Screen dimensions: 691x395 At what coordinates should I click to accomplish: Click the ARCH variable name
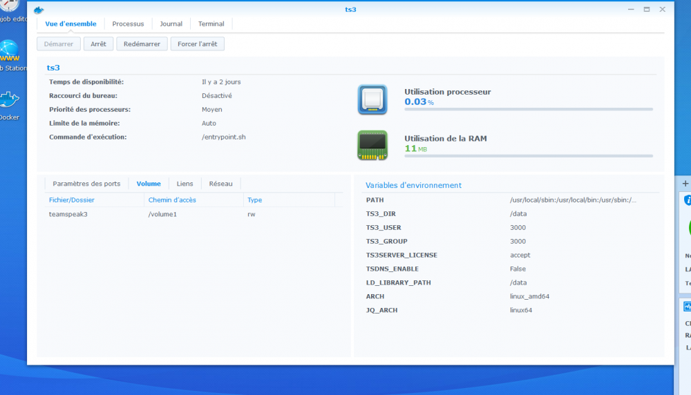[375, 296]
